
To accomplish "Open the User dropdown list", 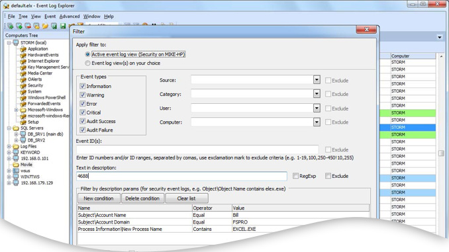I will tap(317, 108).
